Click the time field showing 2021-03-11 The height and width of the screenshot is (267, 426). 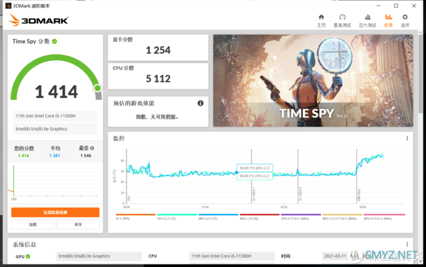(x=364, y=256)
